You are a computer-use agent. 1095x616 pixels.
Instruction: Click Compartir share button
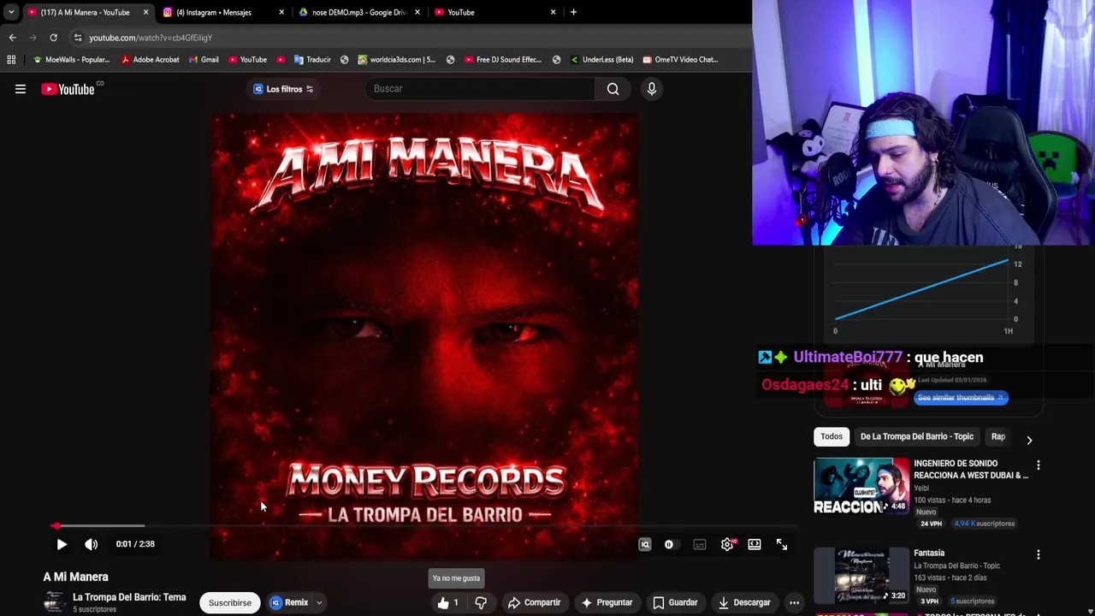(x=534, y=602)
